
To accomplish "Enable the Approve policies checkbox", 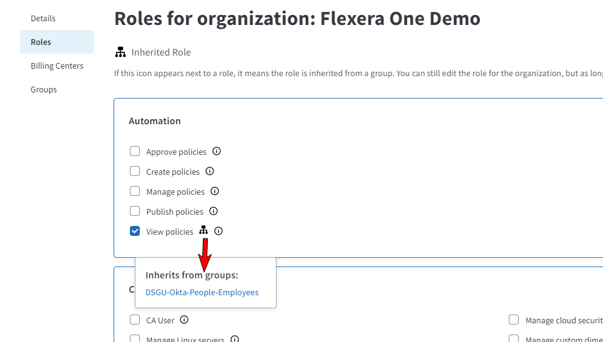I will tap(135, 151).
